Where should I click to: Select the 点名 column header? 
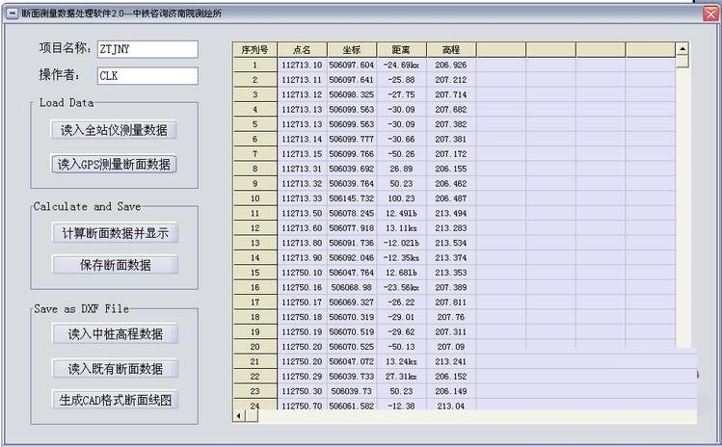302,50
